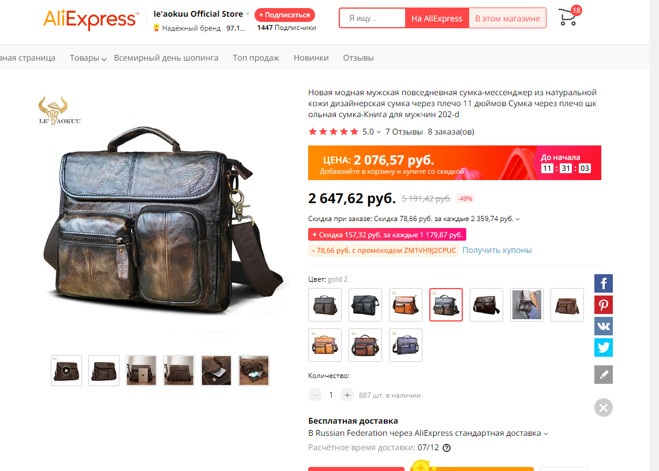Open the Топ продаж tab
The height and width of the screenshot is (471, 659).
(x=256, y=58)
